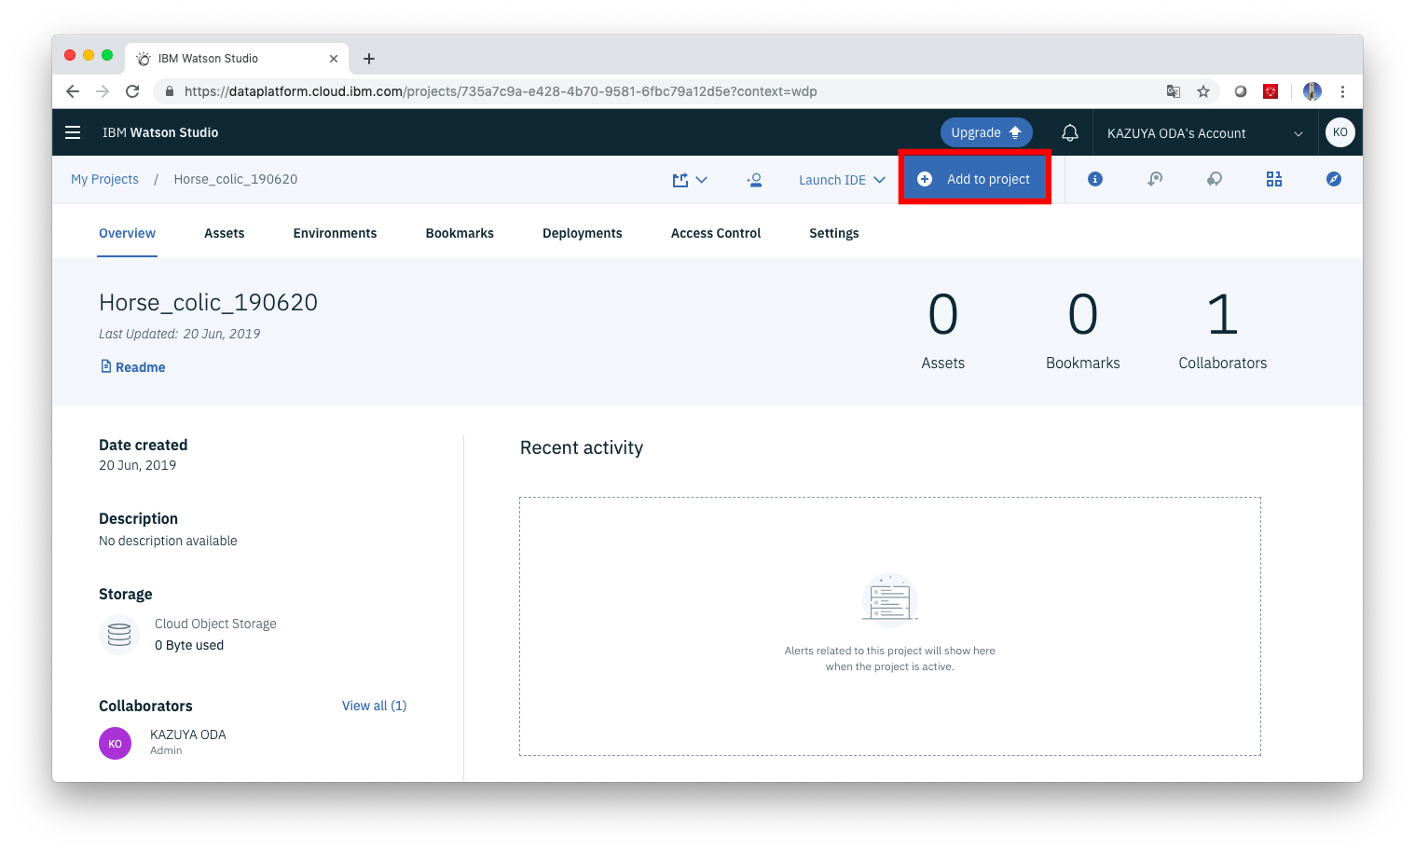Click the Cloud Object Storage icon
Image resolution: width=1415 pixels, height=851 pixels.
click(x=118, y=634)
